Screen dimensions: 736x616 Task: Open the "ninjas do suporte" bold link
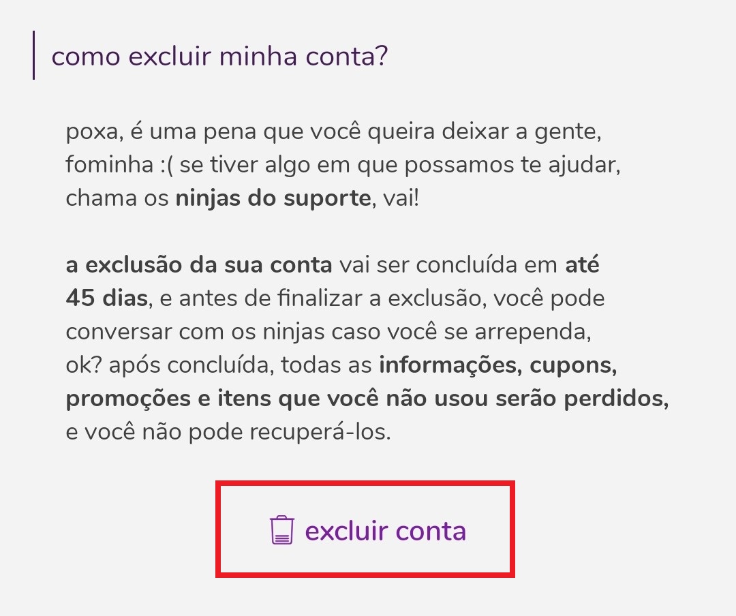coord(273,198)
